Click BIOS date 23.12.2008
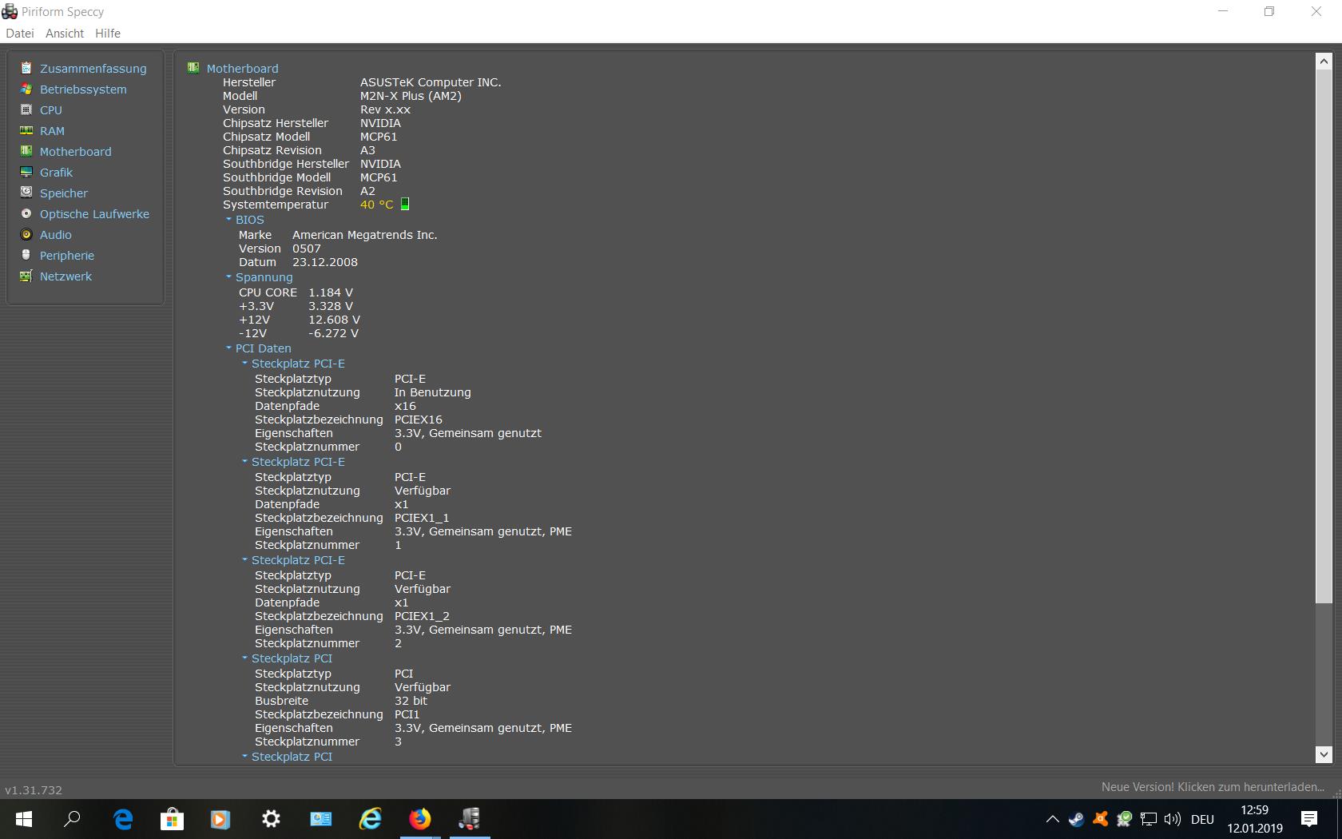The height and width of the screenshot is (839, 1342). click(325, 262)
